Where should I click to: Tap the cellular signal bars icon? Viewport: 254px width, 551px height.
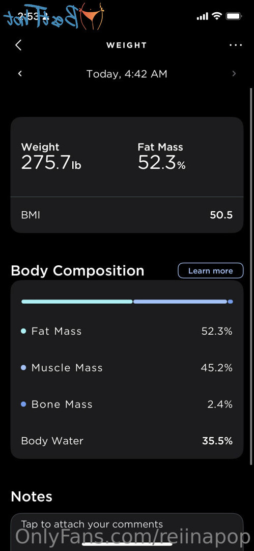click(203, 16)
